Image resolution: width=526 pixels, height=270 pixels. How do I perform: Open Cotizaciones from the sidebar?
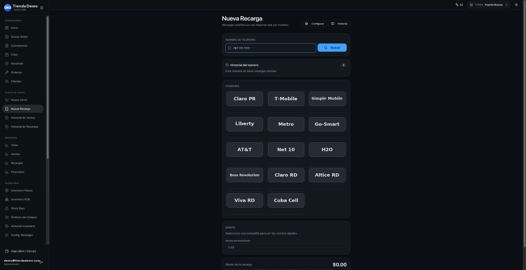coord(23,46)
